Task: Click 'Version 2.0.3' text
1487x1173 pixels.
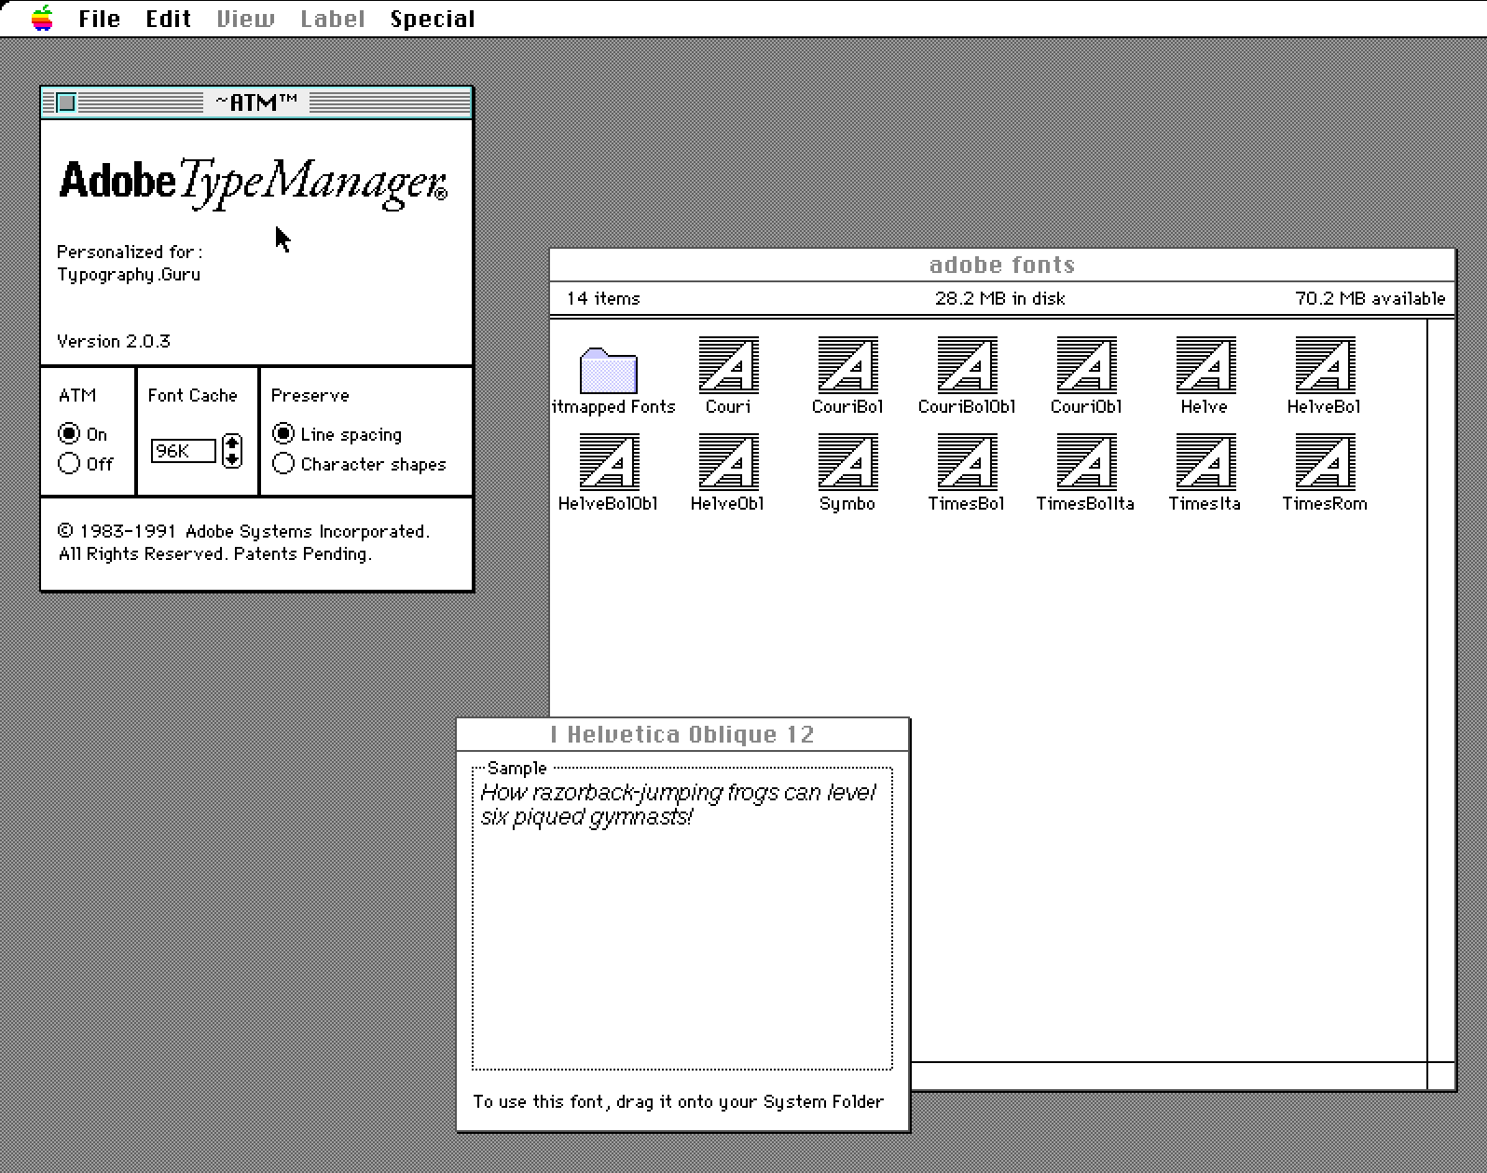Action: (113, 341)
